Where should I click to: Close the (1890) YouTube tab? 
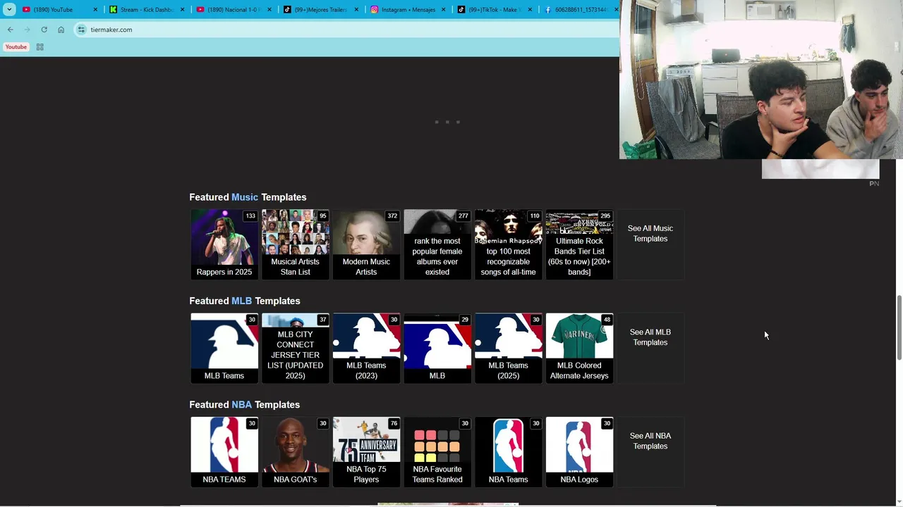95,10
